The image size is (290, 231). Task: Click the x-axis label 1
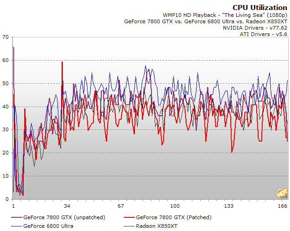click(13, 206)
